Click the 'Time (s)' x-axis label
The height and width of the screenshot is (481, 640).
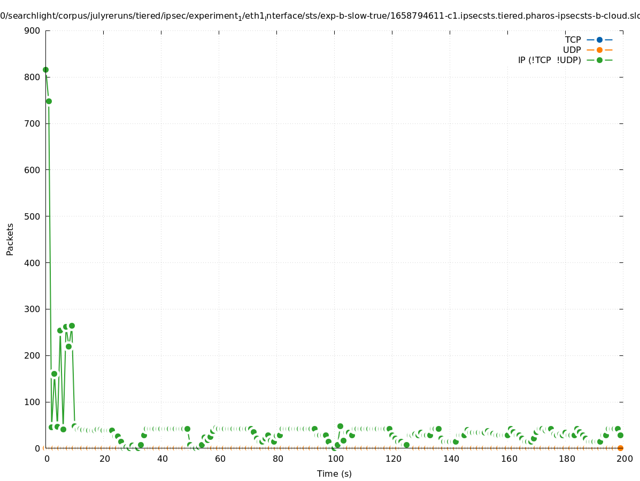334,474
